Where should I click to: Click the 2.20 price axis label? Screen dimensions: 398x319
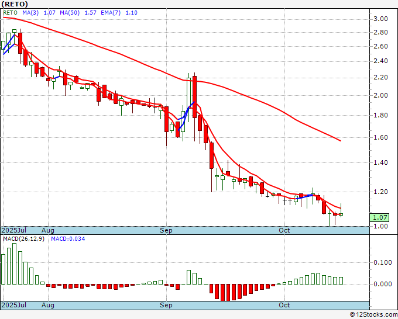point(380,78)
